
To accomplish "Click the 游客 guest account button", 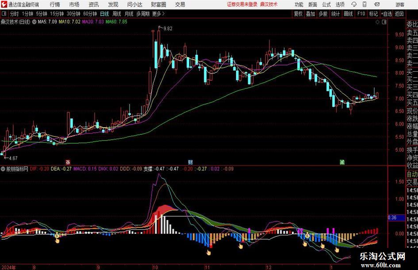I will pos(400,4).
